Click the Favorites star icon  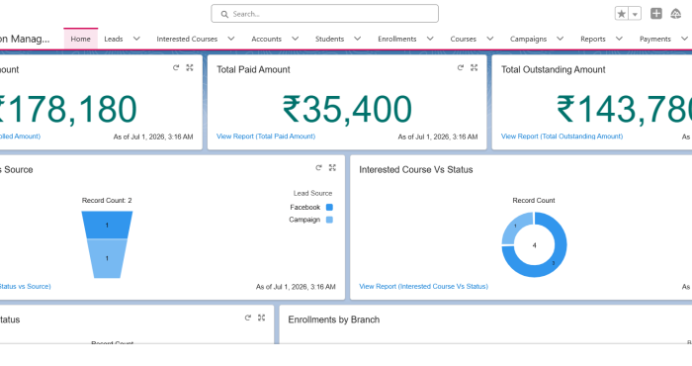(622, 14)
